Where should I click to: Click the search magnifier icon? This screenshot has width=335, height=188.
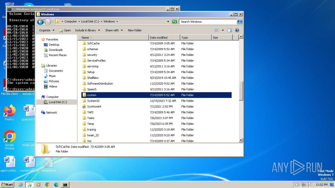[239, 22]
